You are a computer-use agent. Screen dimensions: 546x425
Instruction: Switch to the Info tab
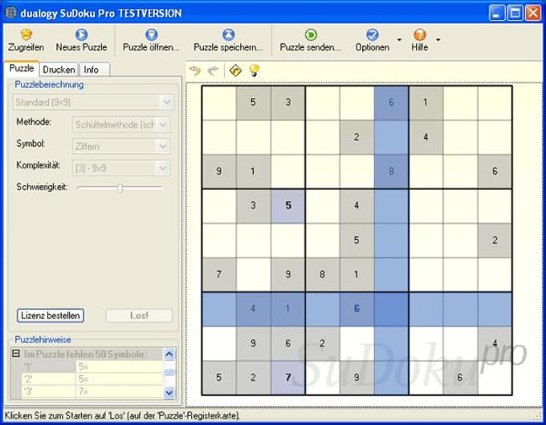[x=95, y=70]
